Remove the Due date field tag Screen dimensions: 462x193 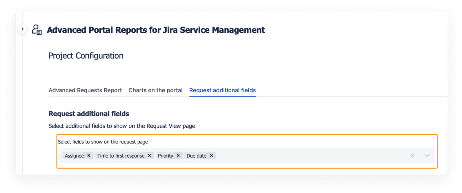click(x=211, y=156)
